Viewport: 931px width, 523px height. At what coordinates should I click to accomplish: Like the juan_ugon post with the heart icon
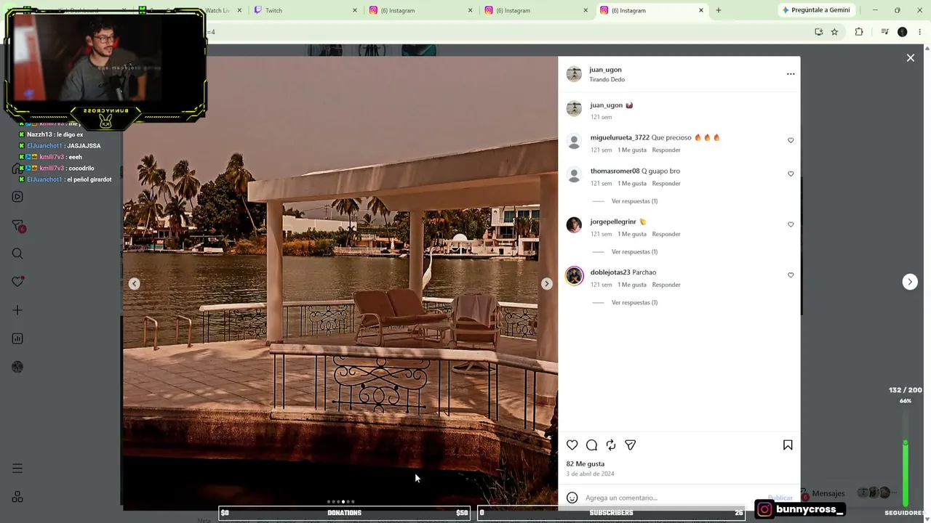tap(572, 445)
